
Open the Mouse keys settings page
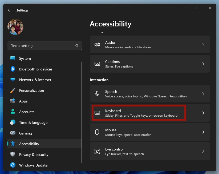pos(149,132)
